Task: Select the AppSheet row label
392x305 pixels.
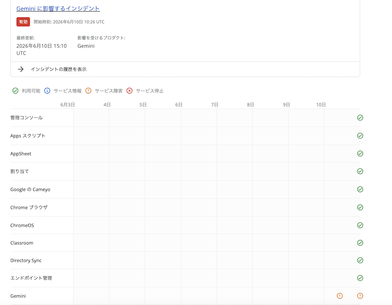Action: (x=21, y=153)
